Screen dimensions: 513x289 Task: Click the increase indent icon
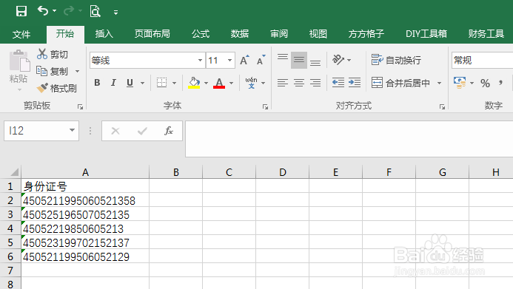355,83
